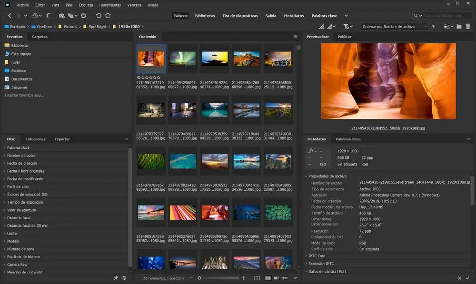Select the thumbnail view icon at the bottom

(x=268, y=277)
